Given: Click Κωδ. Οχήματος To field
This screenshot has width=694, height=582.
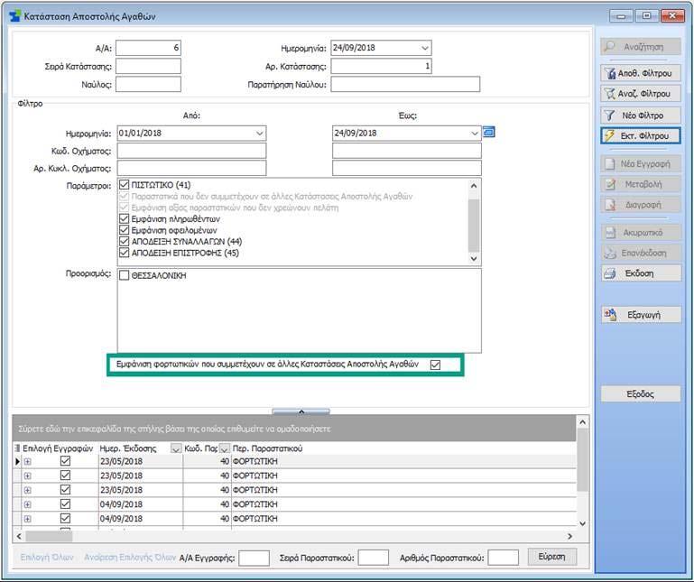Looking at the screenshot, I should pos(407,151).
